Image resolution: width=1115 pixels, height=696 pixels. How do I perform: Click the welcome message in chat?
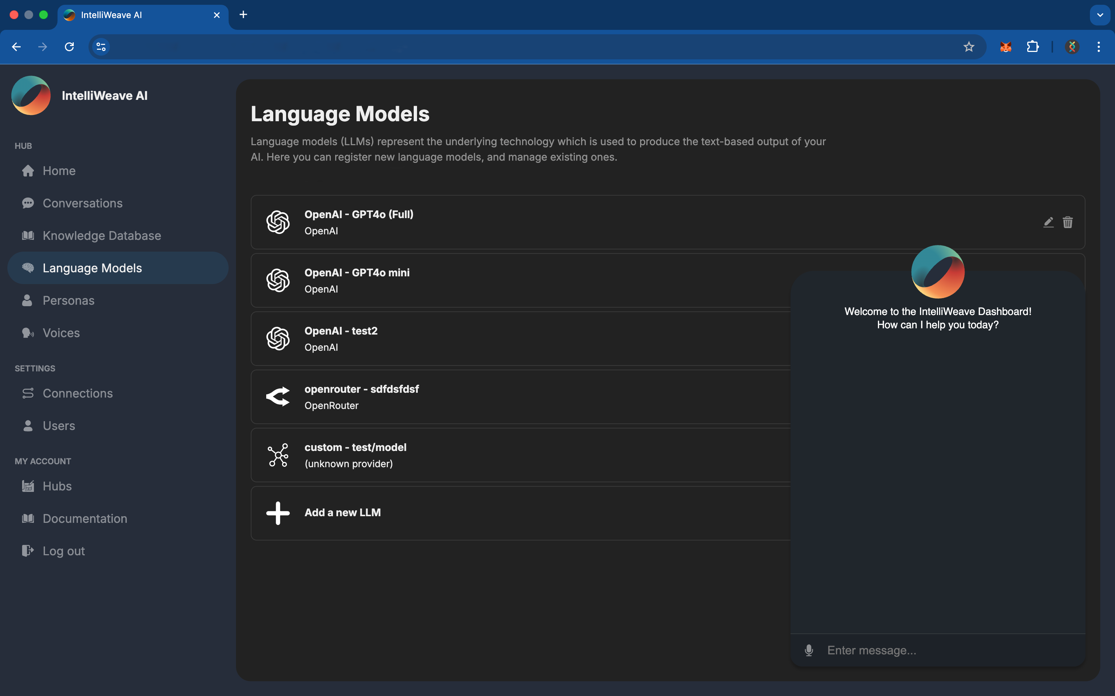click(x=938, y=318)
